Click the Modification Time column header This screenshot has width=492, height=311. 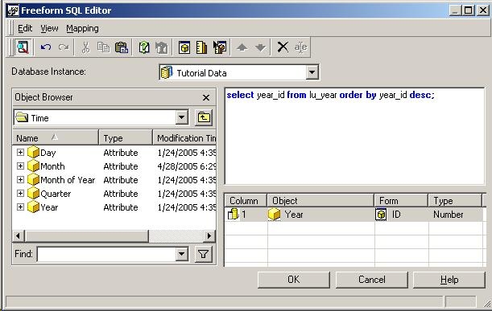point(184,137)
